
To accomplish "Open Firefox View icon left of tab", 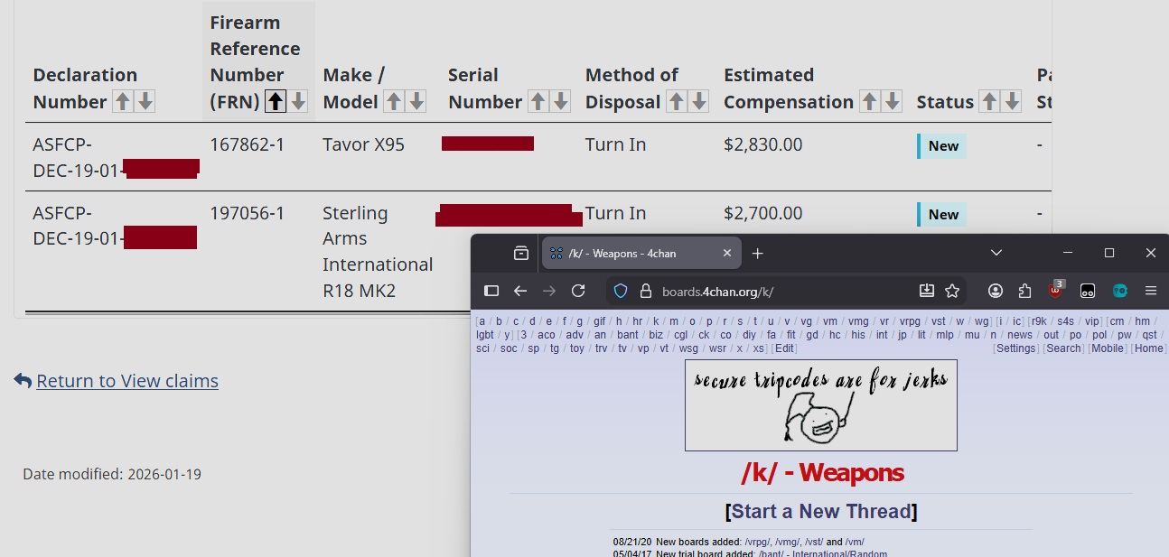I will click(521, 254).
